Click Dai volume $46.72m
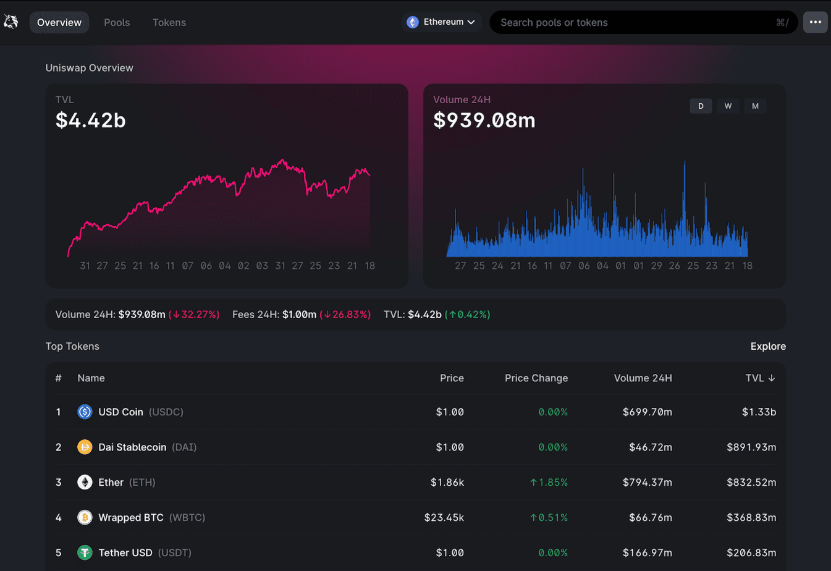Screen dimensions: 831x571 pyautogui.click(x=651, y=447)
